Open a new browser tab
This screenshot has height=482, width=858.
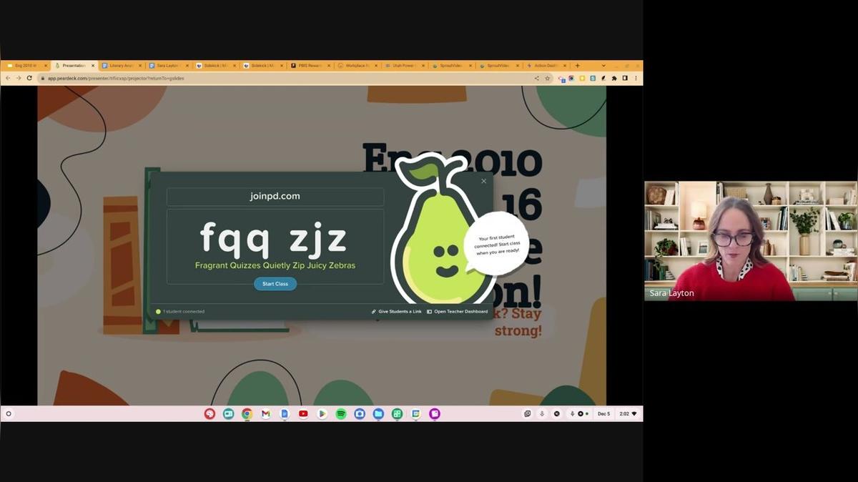tap(578, 66)
